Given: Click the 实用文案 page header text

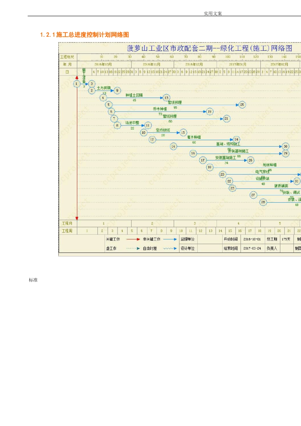Looking at the screenshot, I should tap(213, 13).
